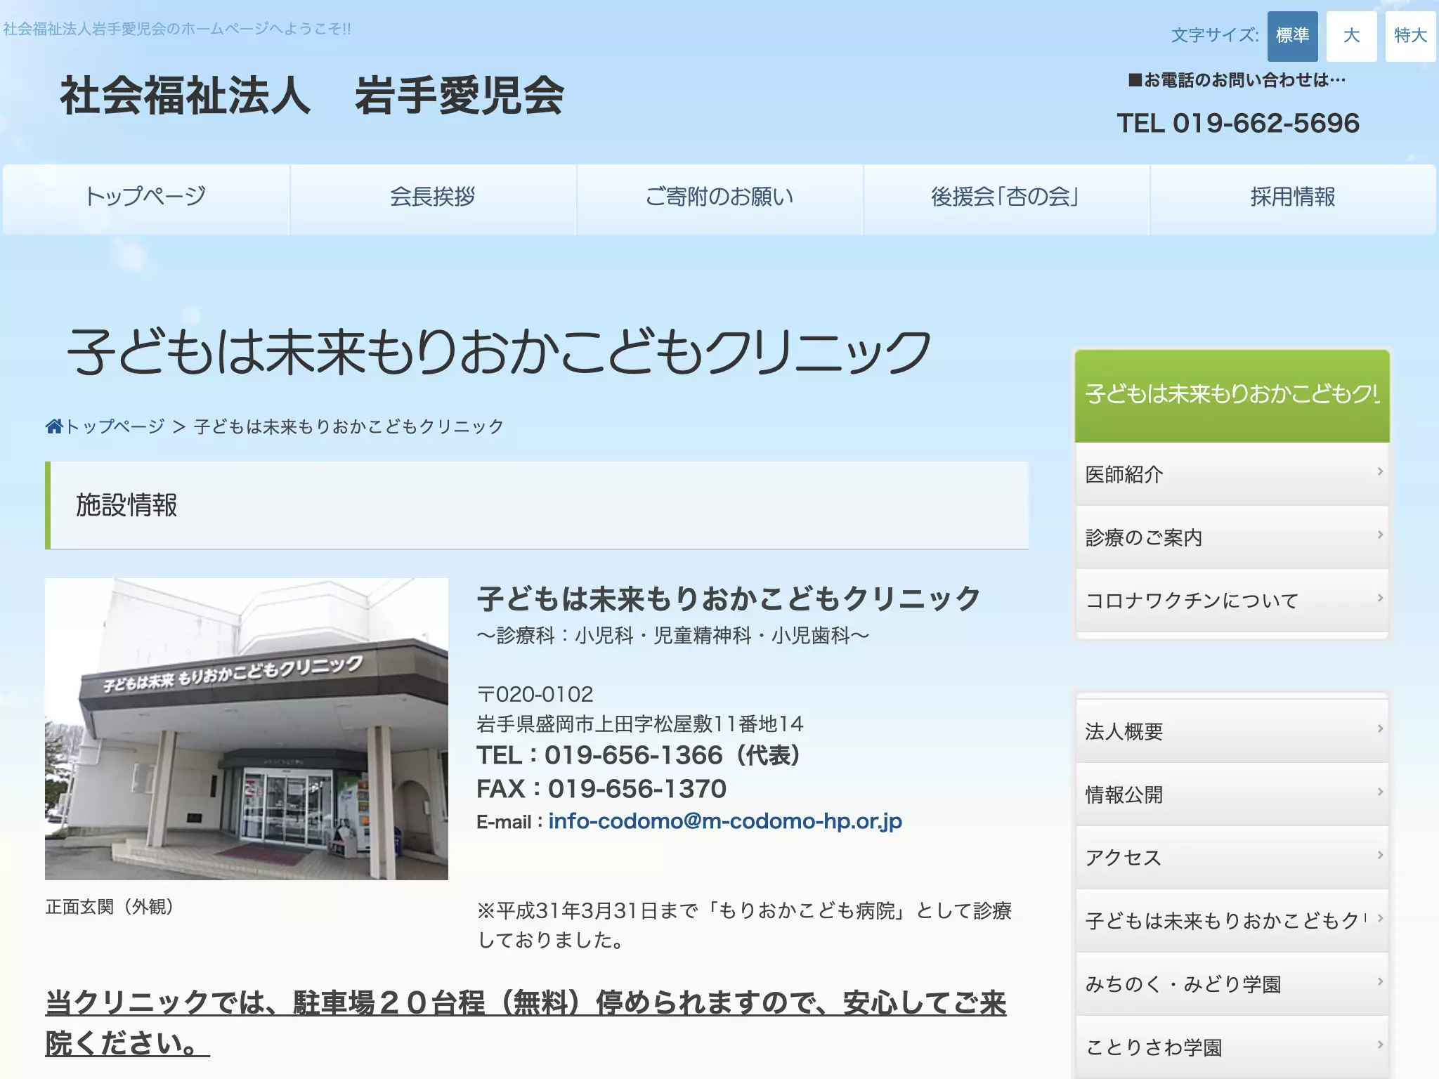Click the underlined parking notice 当クリニックでは
The height and width of the screenshot is (1079, 1439).
tap(526, 1023)
